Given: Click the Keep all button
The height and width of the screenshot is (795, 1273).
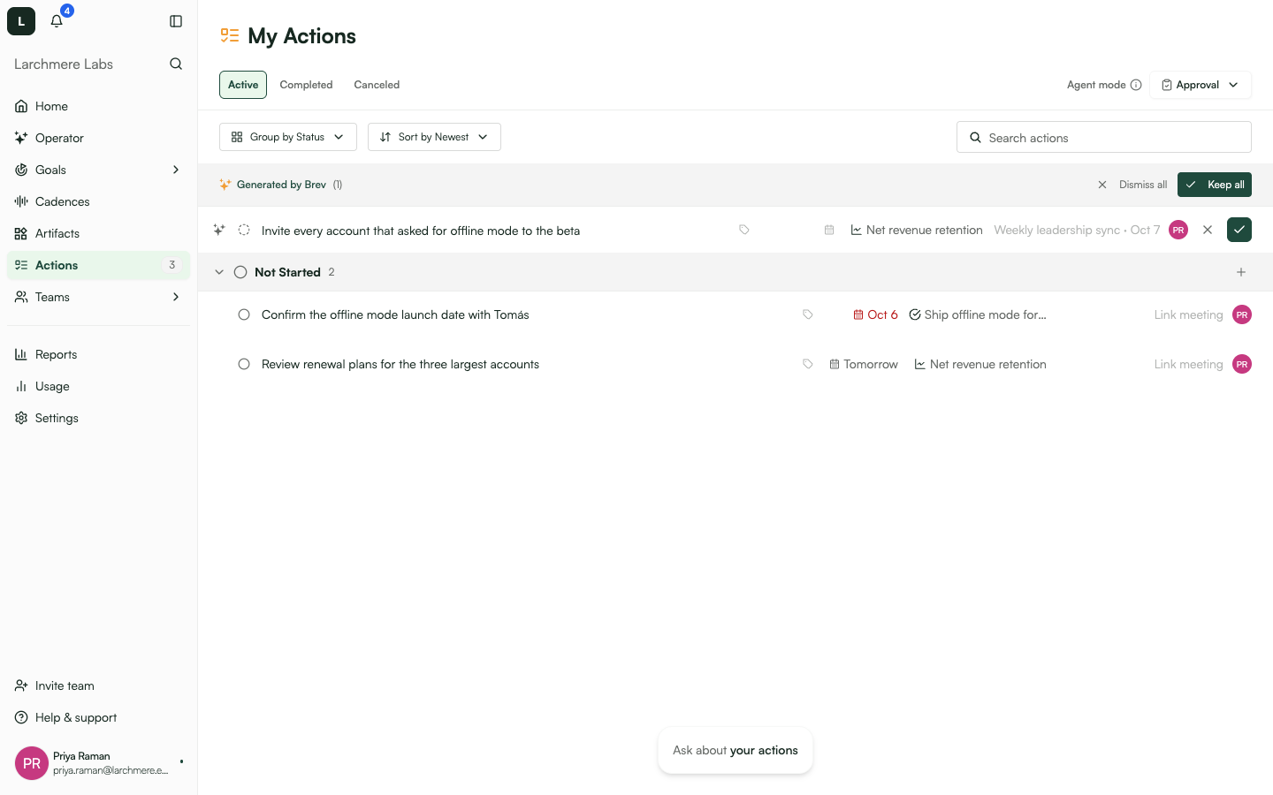Looking at the screenshot, I should [1215, 185].
